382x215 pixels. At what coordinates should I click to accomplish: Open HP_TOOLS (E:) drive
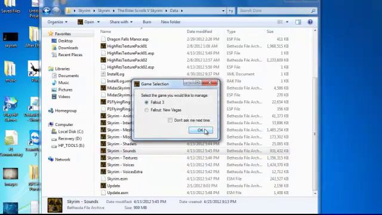(71, 146)
